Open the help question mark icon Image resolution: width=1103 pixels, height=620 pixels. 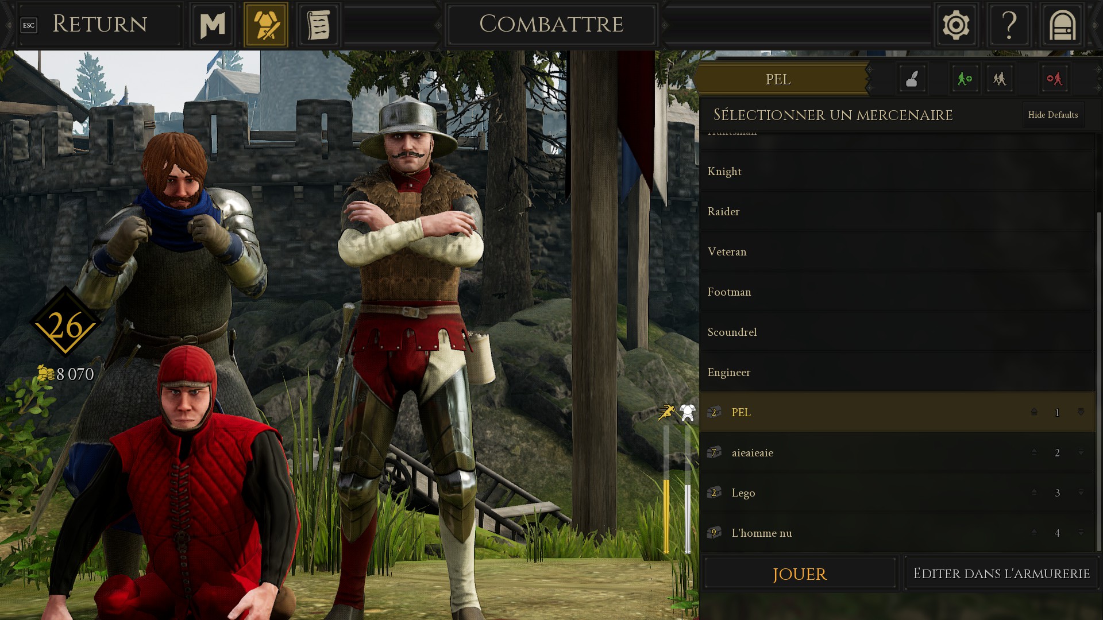tap(1009, 25)
